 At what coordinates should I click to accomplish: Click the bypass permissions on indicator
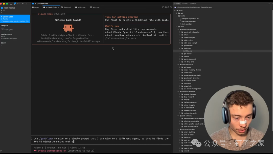(x=52, y=151)
